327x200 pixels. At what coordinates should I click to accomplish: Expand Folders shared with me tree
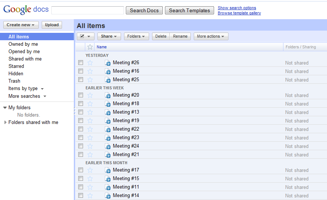pyautogui.click(x=6, y=123)
